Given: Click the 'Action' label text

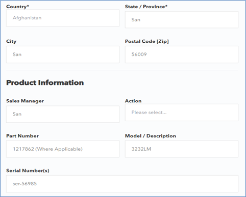Looking at the screenshot, I should pyautogui.click(x=133, y=101).
